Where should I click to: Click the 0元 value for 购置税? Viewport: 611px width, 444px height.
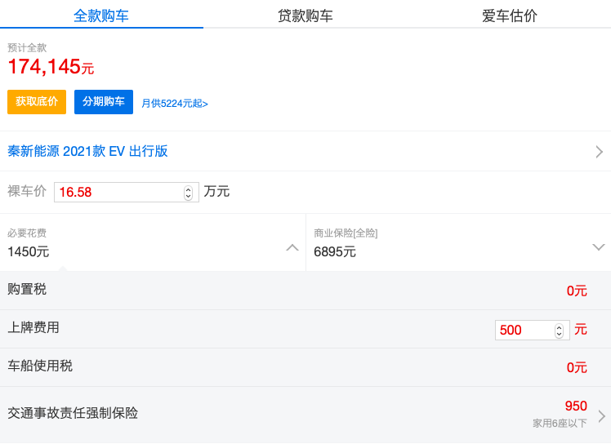pyautogui.click(x=577, y=291)
